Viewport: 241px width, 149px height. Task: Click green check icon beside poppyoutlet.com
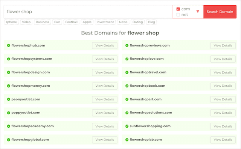pyautogui.click(x=8, y=113)
